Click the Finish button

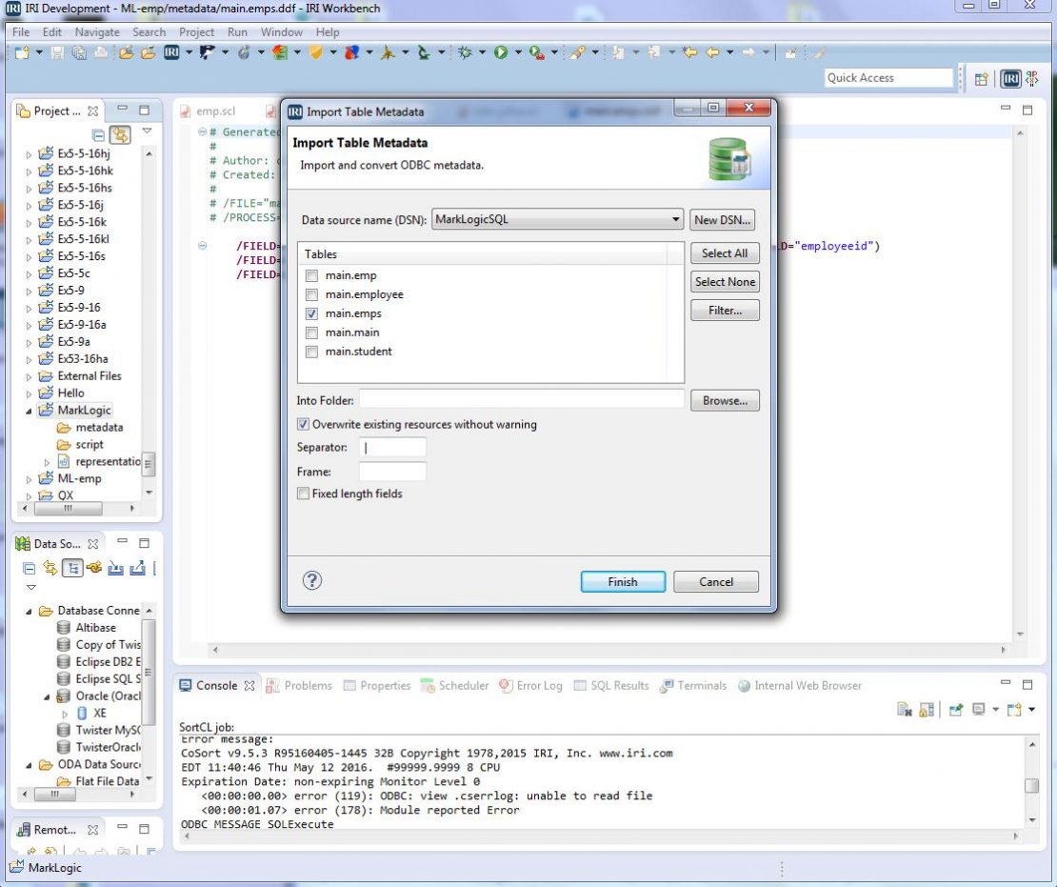622,581
